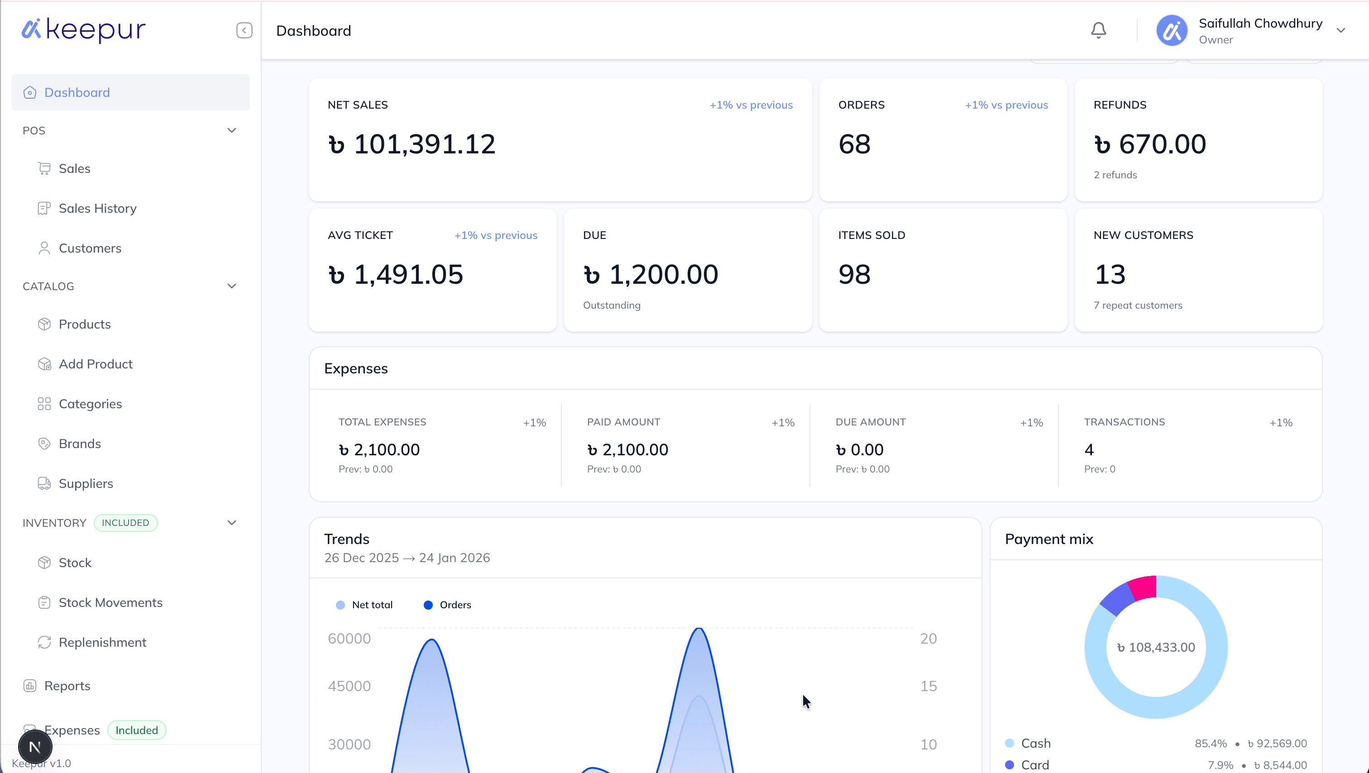Click the Dashboard home icon
This screenshot has width=1369, height=773.
click(x=30, y=92)
